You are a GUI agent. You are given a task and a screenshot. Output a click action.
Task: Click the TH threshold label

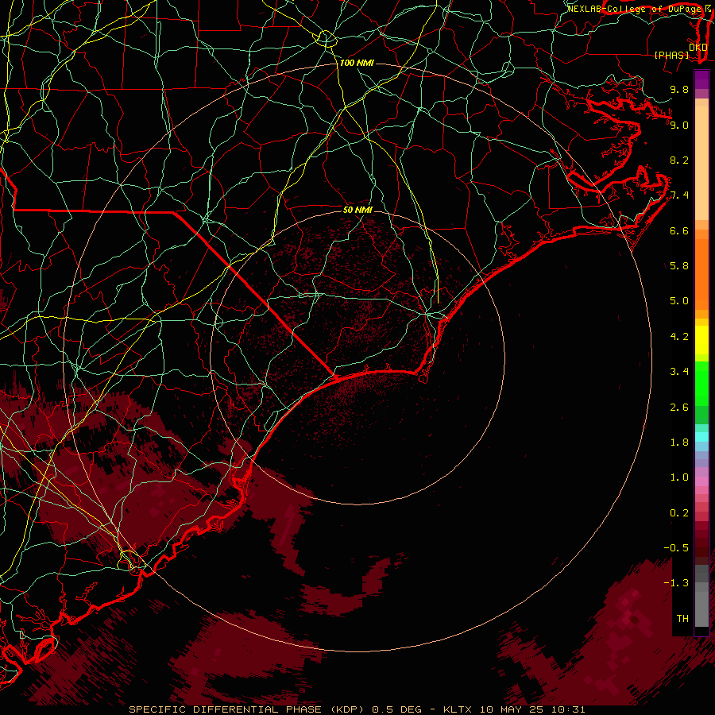click(x=682, y=619)
